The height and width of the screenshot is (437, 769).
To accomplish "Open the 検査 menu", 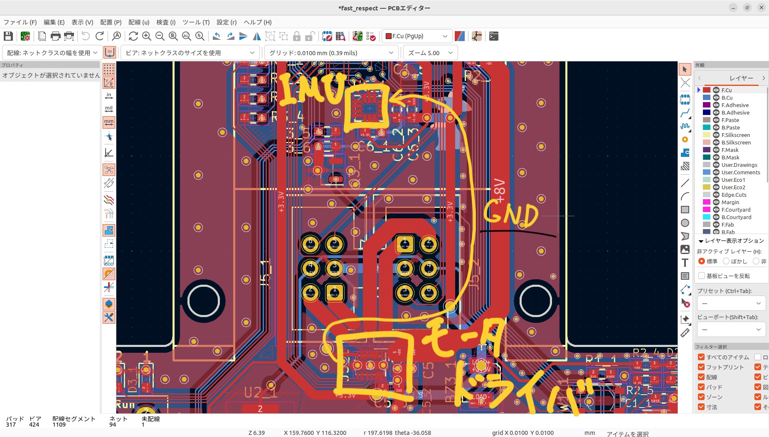I will pyautogui.click(x=166, y=22).
